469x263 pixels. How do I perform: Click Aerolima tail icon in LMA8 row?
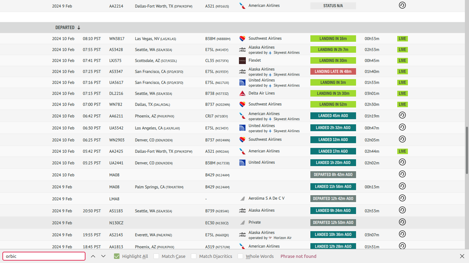[x=242, y=199]
